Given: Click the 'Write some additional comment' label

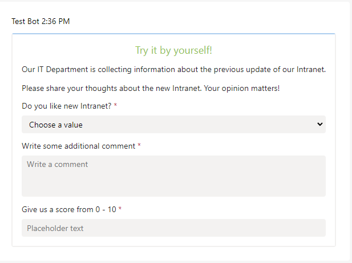Looking at the screenshot, I should pos(78,146).
